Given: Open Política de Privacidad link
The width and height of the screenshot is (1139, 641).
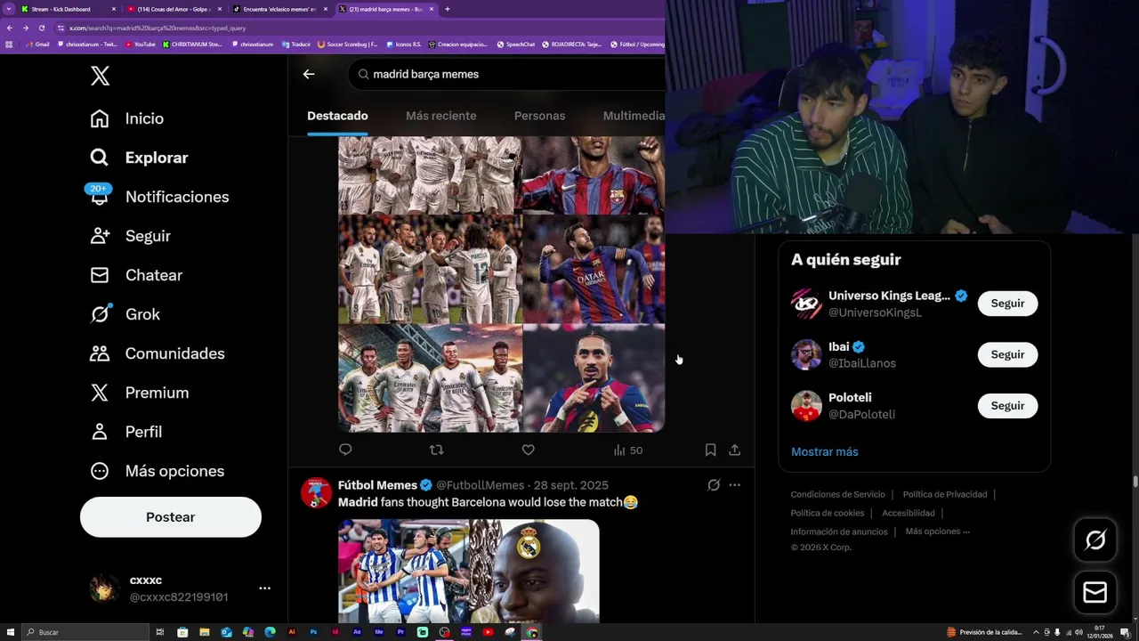Looking at the screenshot, I should (945, 494).
